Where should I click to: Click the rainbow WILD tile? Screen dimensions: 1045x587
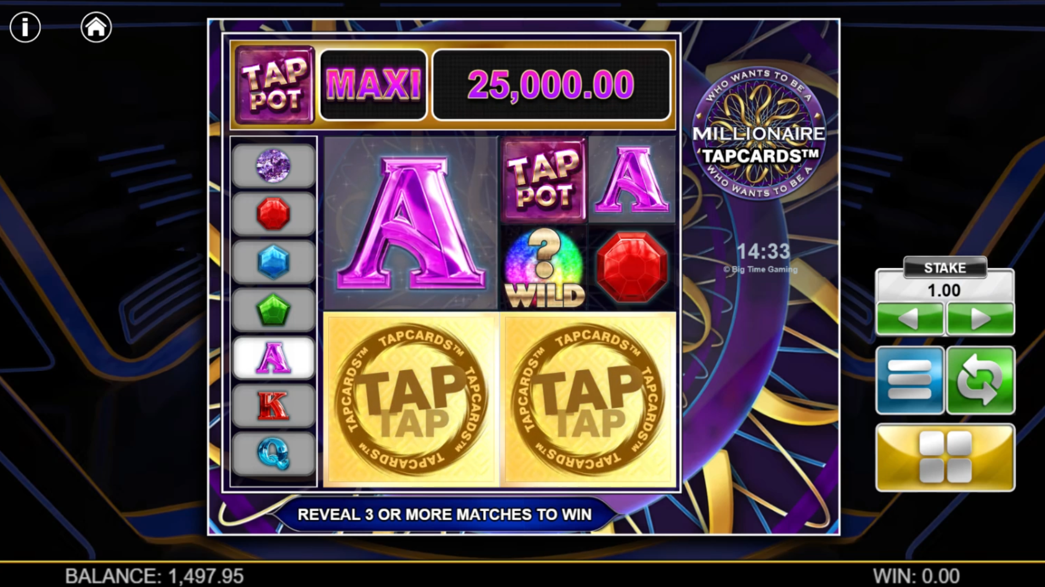point(544,267)
